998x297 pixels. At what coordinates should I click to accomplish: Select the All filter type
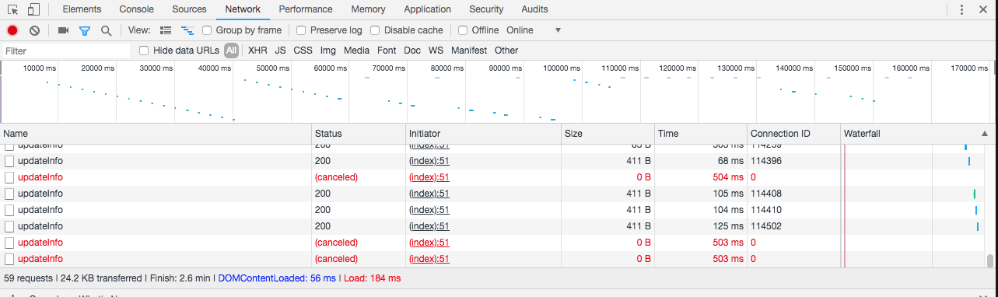click(x=232, y=51)
